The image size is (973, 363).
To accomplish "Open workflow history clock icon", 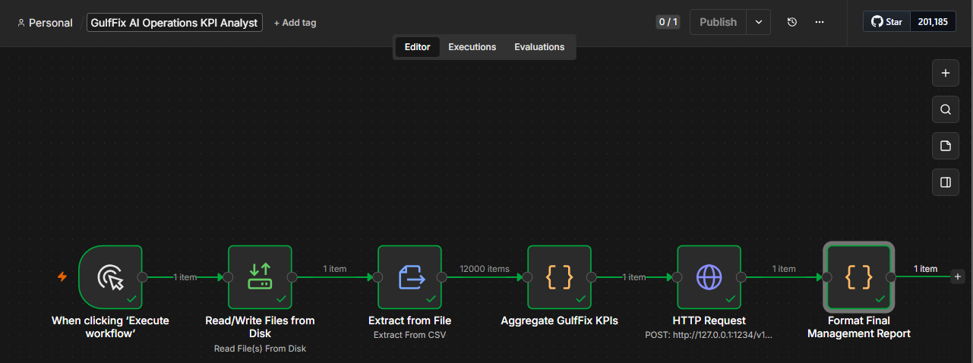I will point(791,22).
